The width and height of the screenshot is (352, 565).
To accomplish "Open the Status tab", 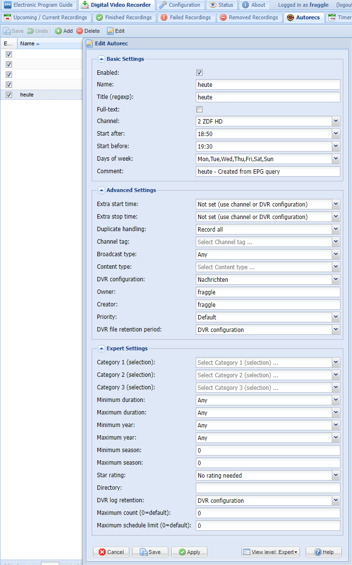I will click(x=221, y=5).
